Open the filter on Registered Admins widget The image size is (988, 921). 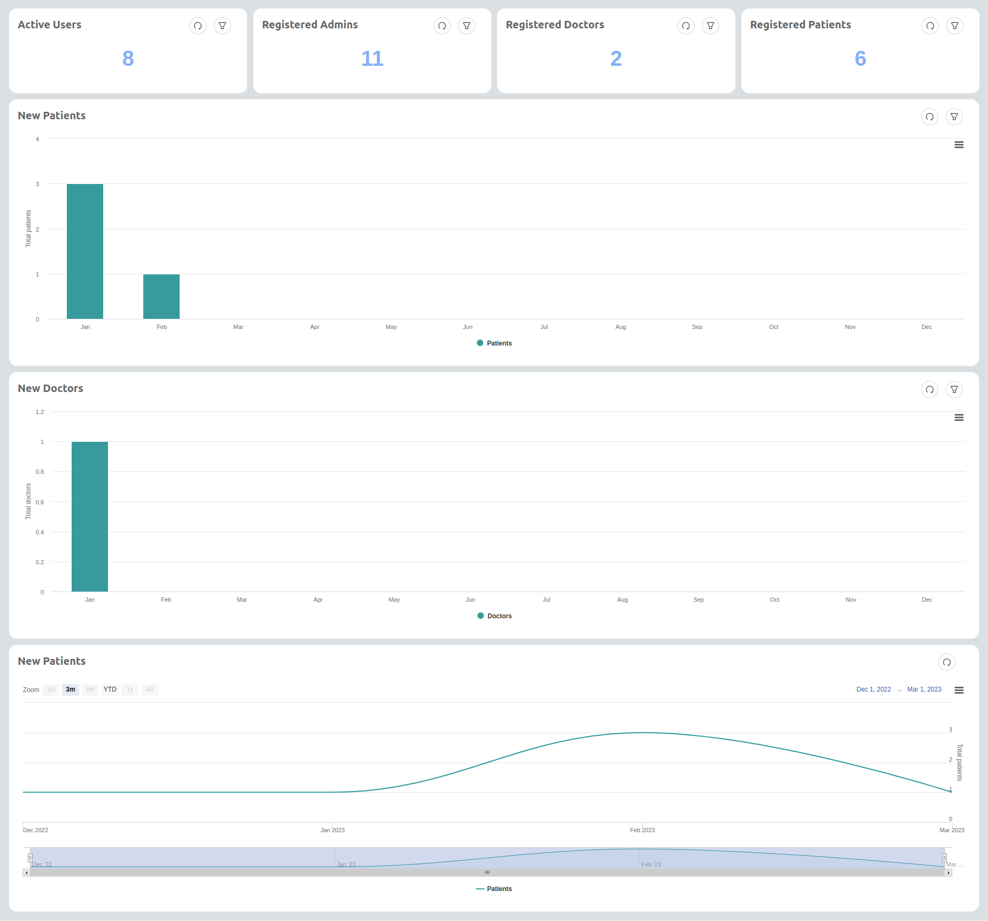coord(466,26)
